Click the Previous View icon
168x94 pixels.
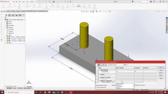click(x=86, y=11)
